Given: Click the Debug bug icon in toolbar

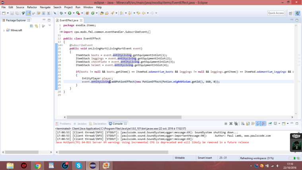Looking at the screenshot, I should [61, 13].
